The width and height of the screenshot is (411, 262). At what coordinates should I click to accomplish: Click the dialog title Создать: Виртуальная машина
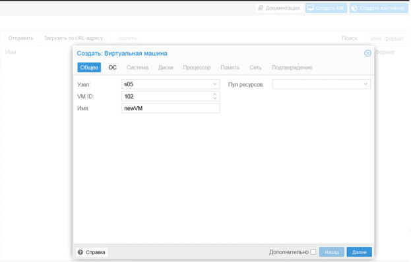tap(122, 53)
